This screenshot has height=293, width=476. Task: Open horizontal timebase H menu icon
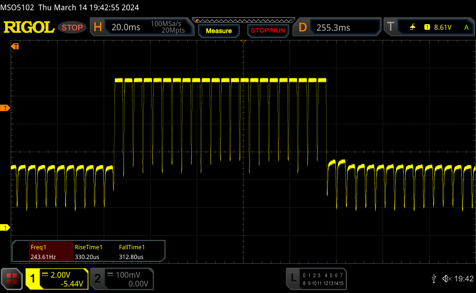(98, 27)
